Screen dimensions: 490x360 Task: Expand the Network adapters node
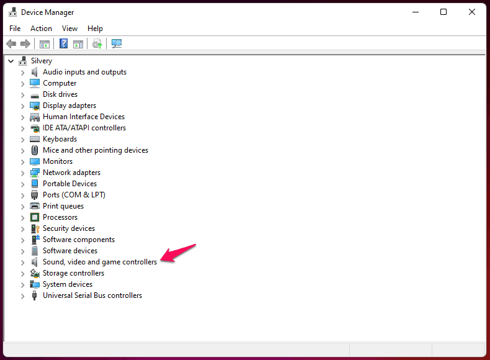[22, 173]
